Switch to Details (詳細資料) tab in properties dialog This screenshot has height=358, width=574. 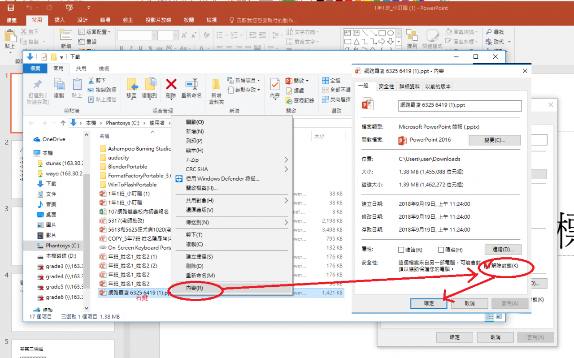click(x=409, y=86)
